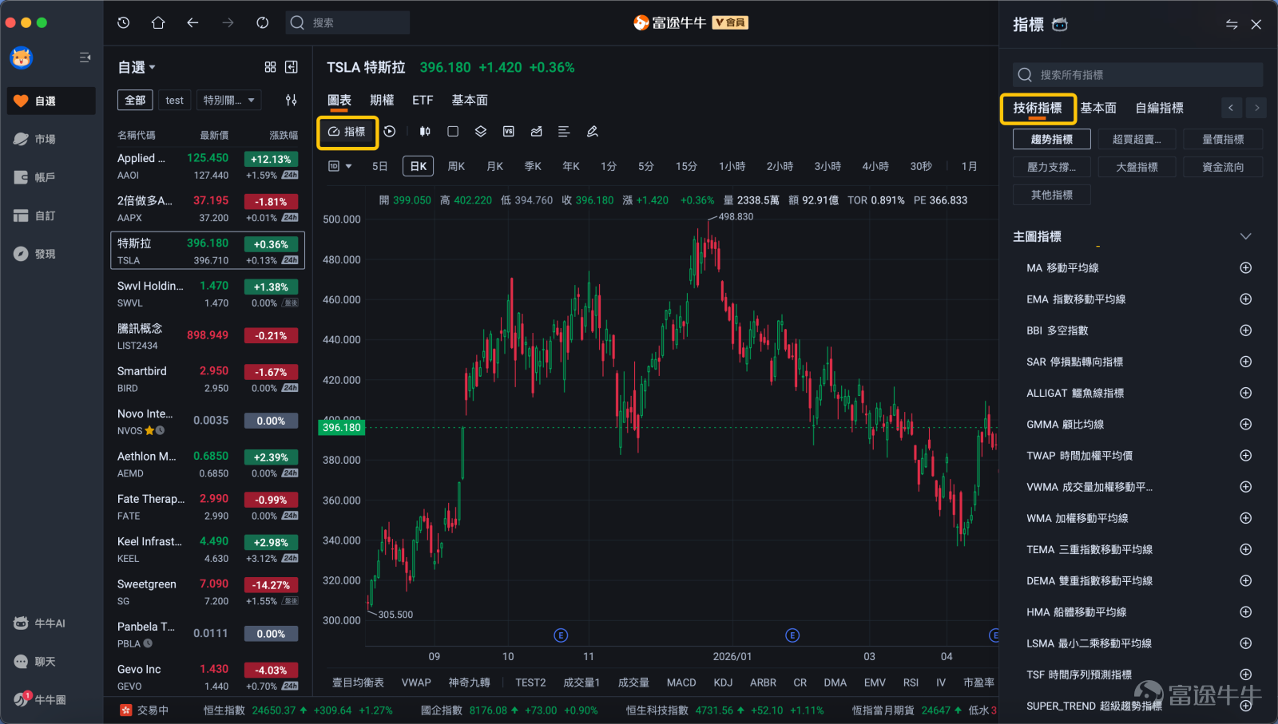
Task: Add GMMA 顧比均線 with plus icon
Action: (x=1245, y=425)
